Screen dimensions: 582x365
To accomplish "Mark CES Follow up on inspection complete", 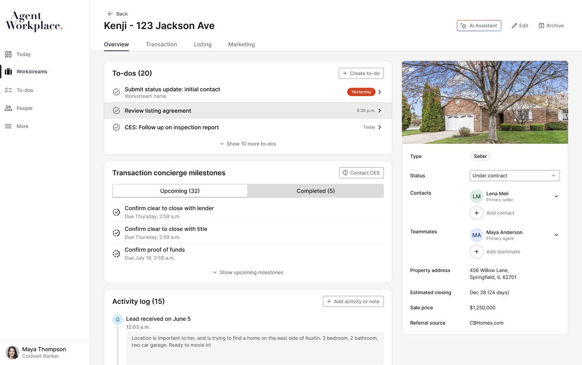I will click(116, 127).
